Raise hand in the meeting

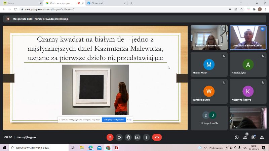[x=128, y=137]
